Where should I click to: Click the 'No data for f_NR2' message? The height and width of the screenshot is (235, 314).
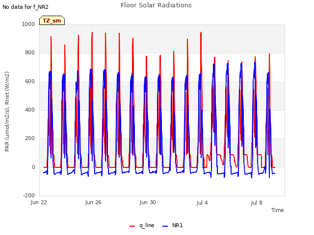26,7
